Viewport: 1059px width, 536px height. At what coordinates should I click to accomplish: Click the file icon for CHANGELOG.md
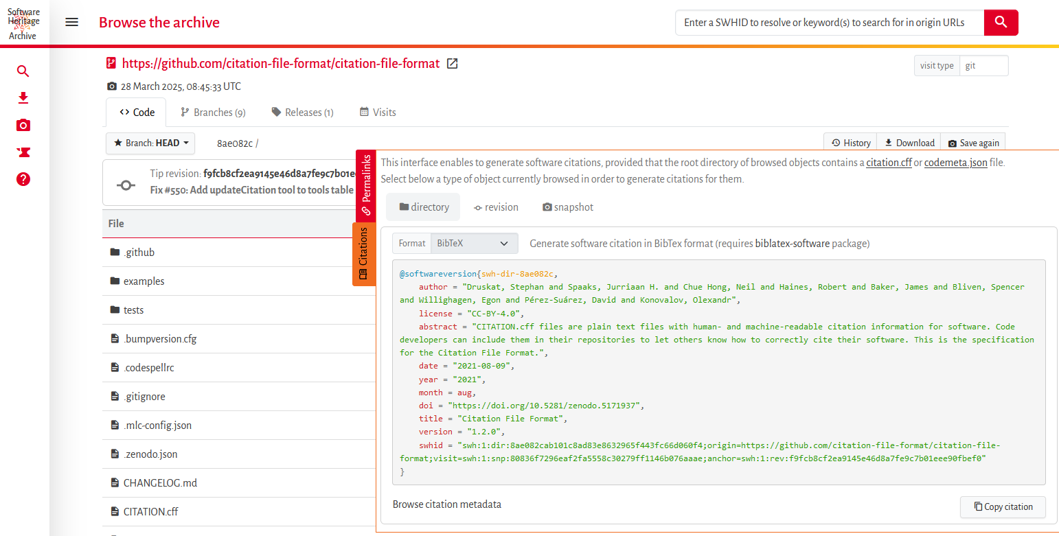tap(115, 482)
